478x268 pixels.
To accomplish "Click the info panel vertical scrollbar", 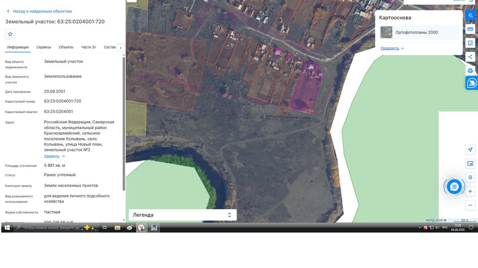I will (123, 123).
